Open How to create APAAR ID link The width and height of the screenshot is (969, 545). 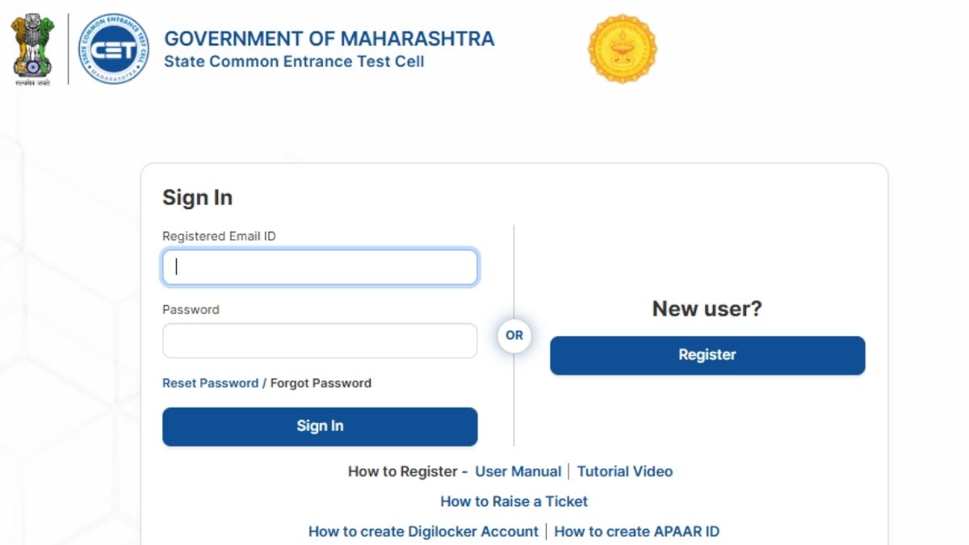pos(636,531)
